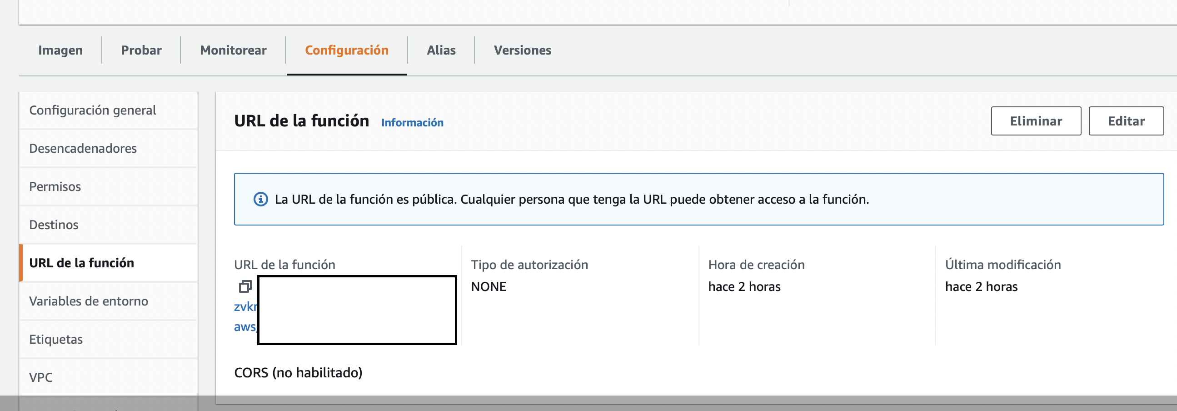Screen dimensions: 1177x411
Task: Open the Alias tab
Action: tap(441, 50)
